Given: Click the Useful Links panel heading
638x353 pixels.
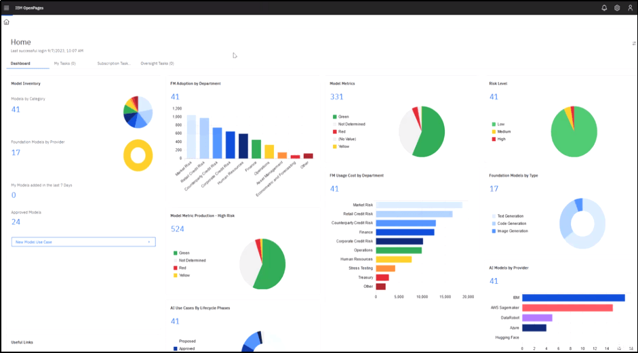Looking at the screenshot, I should [x=22, y=342].
